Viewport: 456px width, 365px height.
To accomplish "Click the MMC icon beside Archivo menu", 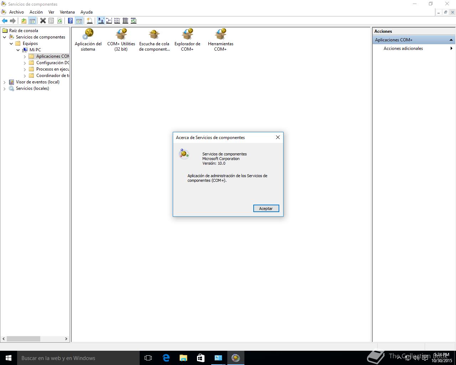I will (x=4, y=12).
